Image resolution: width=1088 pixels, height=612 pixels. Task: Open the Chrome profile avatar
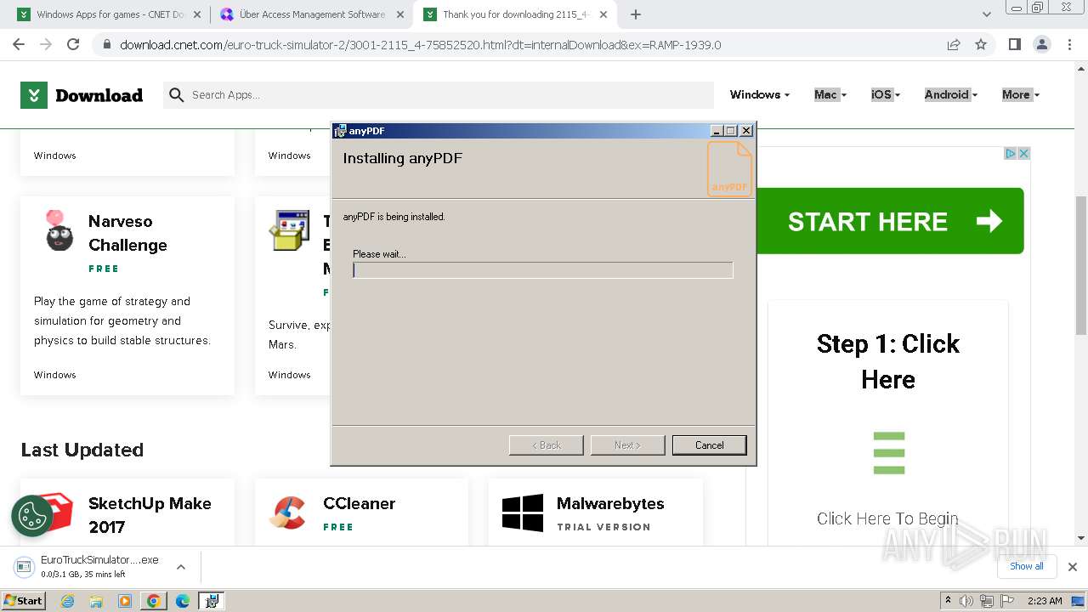(x=1041, y=44)
